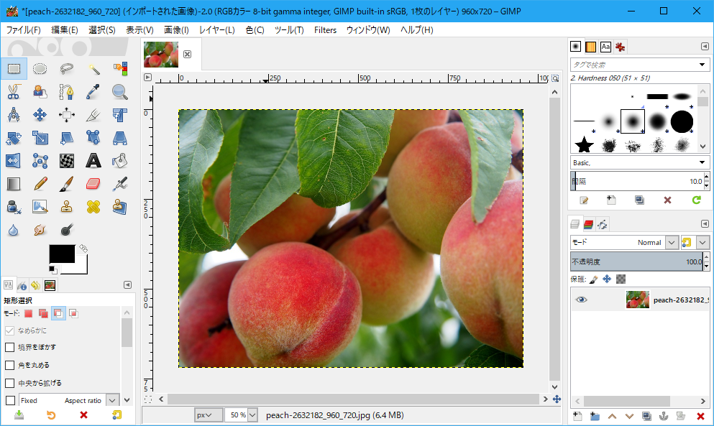The width and height of the screenshot is (714, 426).
Task: Select the Scissors Select tool
Action: [x=14, y=92]
